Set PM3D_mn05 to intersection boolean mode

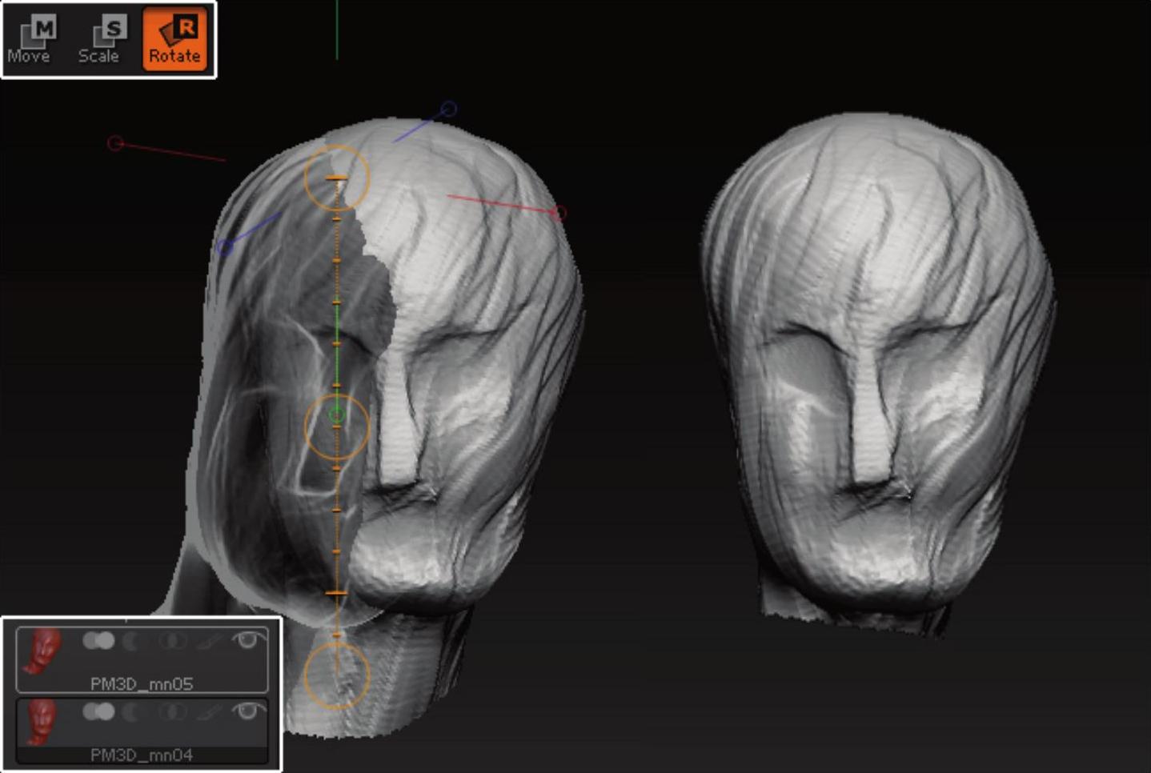coord(171,641)
